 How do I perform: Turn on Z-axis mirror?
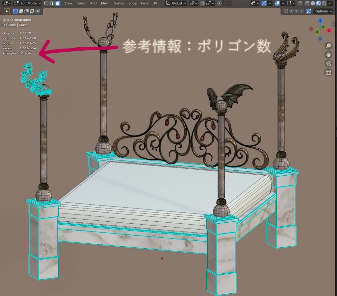click(x=302, y=11)
